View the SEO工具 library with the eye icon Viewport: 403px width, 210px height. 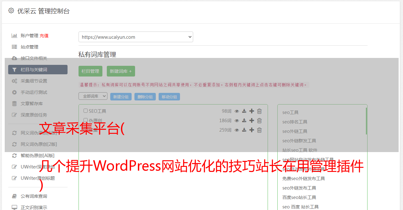coord(237,111)
